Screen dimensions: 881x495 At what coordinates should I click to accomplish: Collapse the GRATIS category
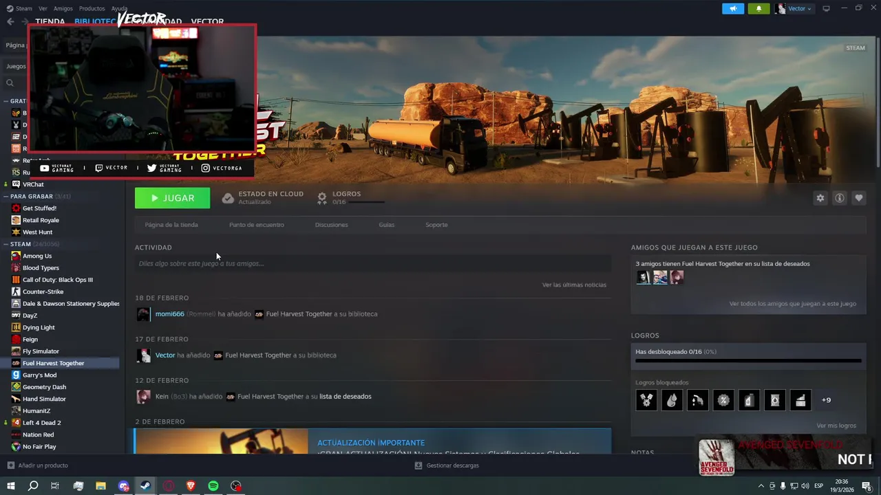click(x=6, y=101)
